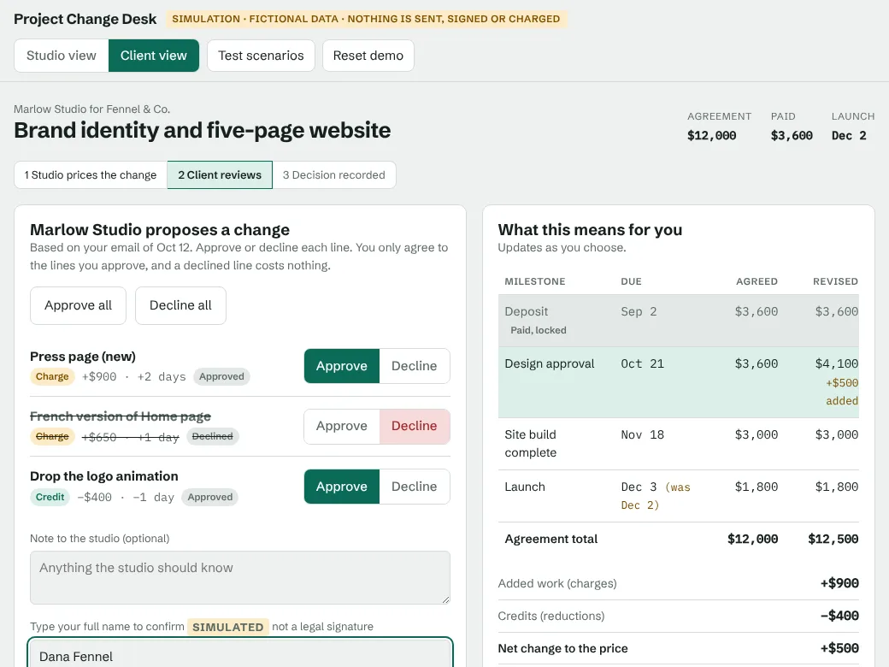Click the Dec 3 (was Dec 2) date
This screenshot has width=889, height=667.
point(656,496)
